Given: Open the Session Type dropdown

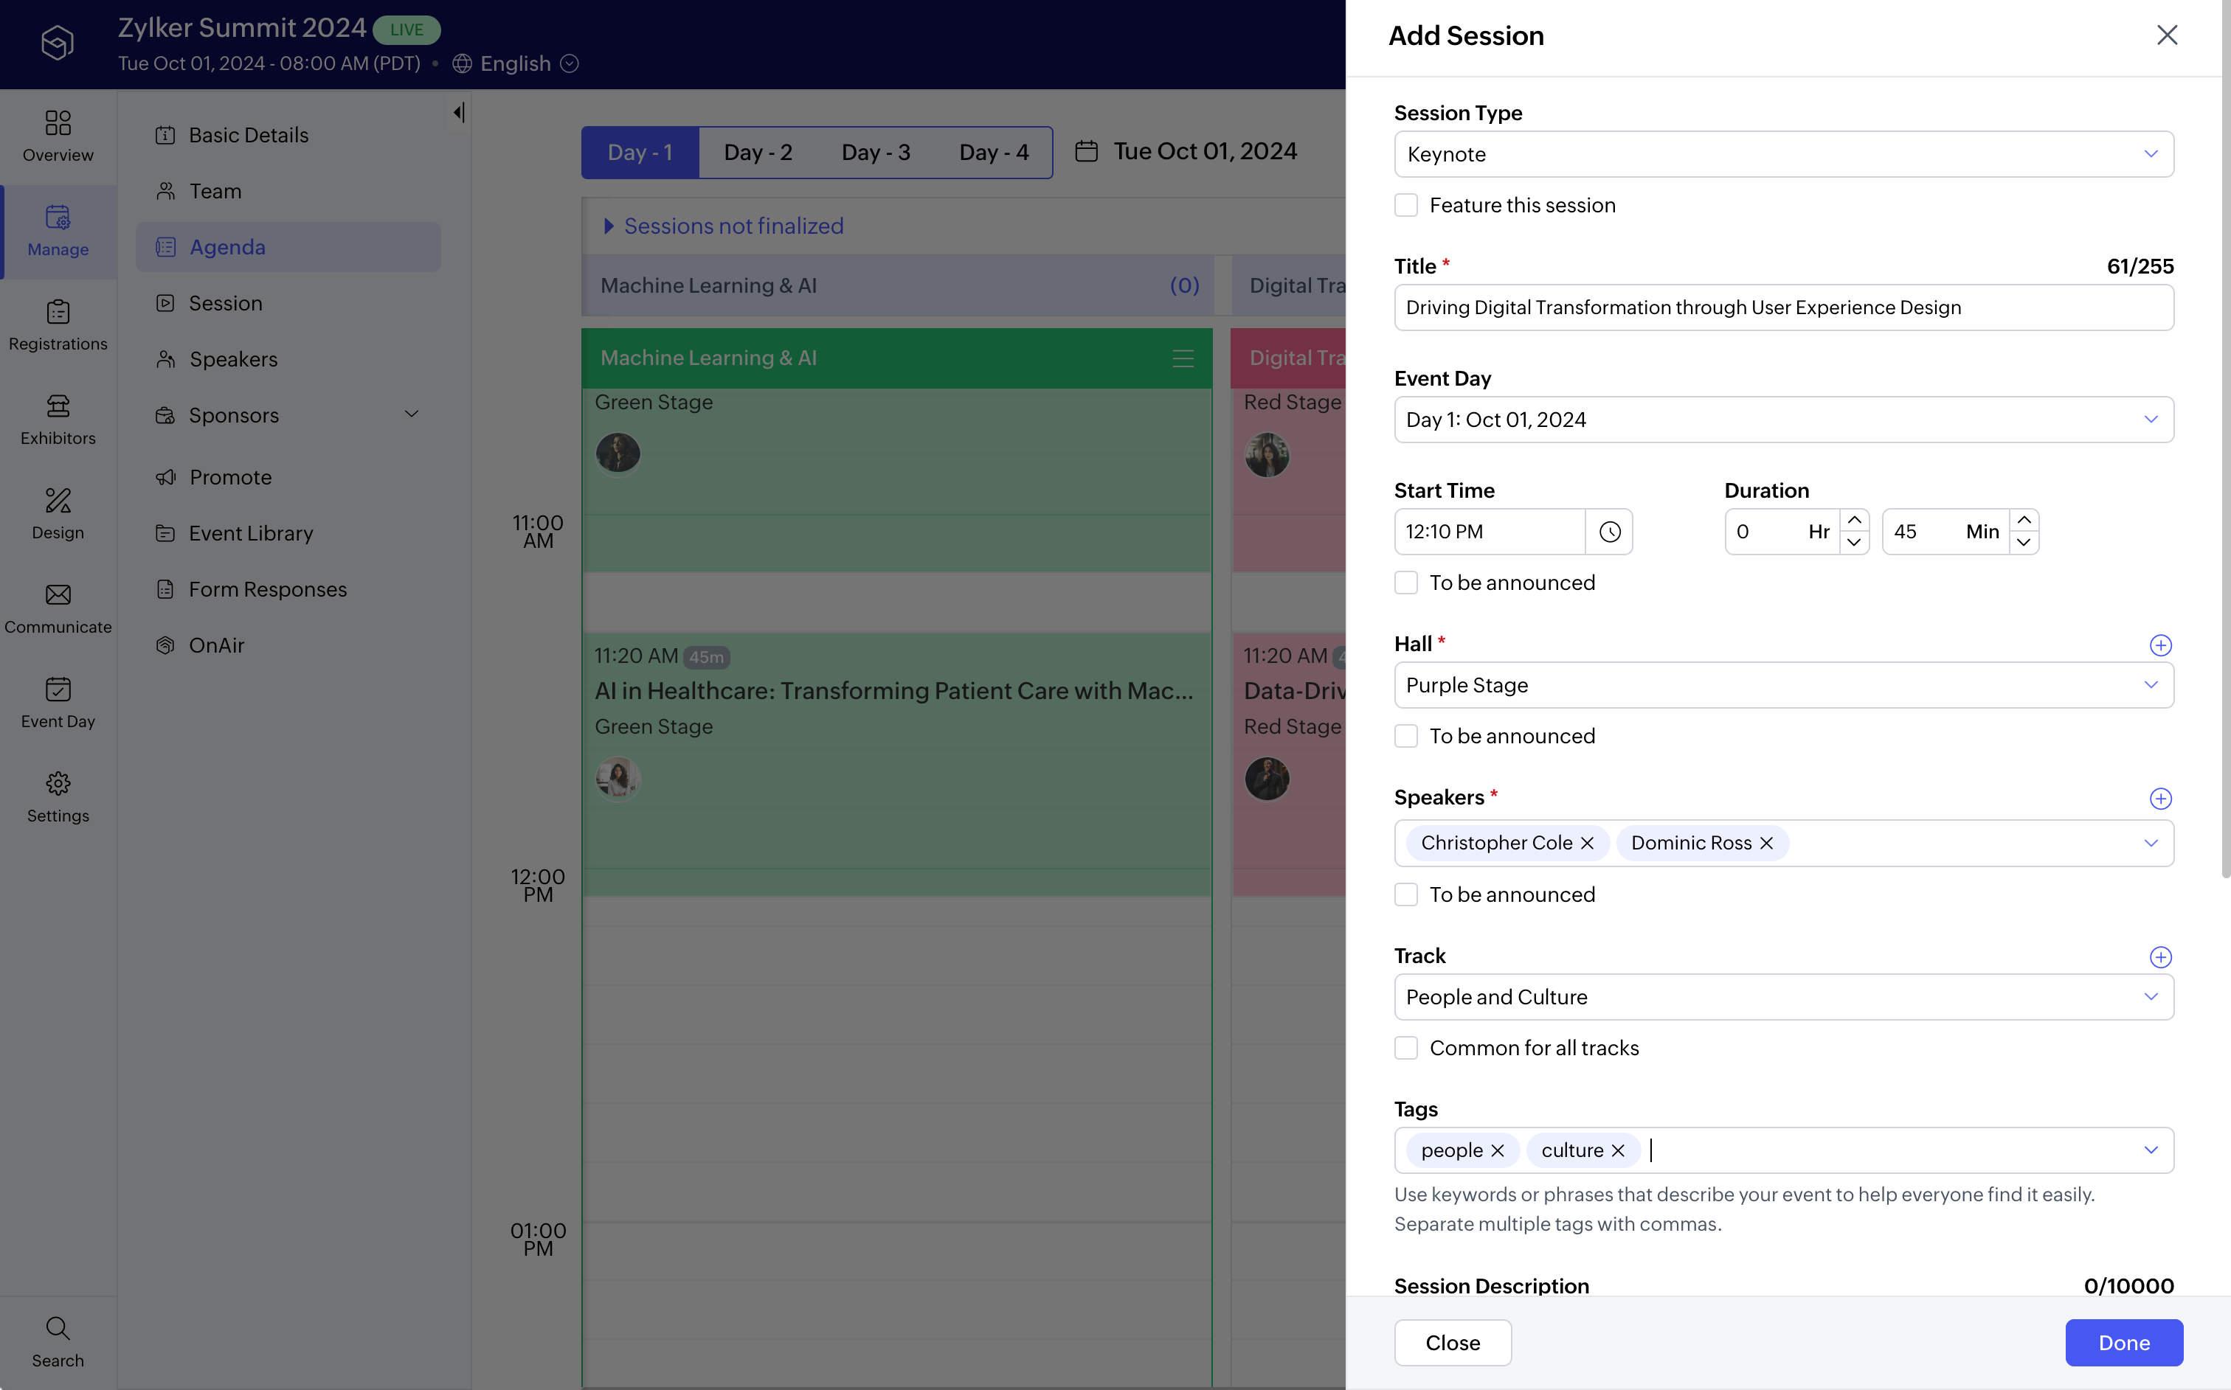Looking at the screenshot, I should [x=1783, y=154].
